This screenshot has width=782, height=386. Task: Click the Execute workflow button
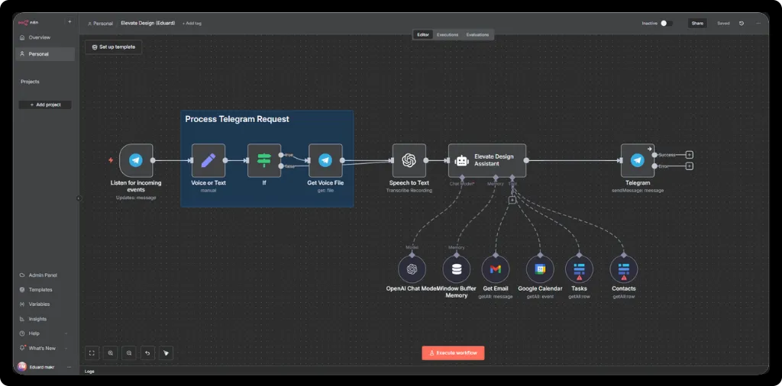453,352
